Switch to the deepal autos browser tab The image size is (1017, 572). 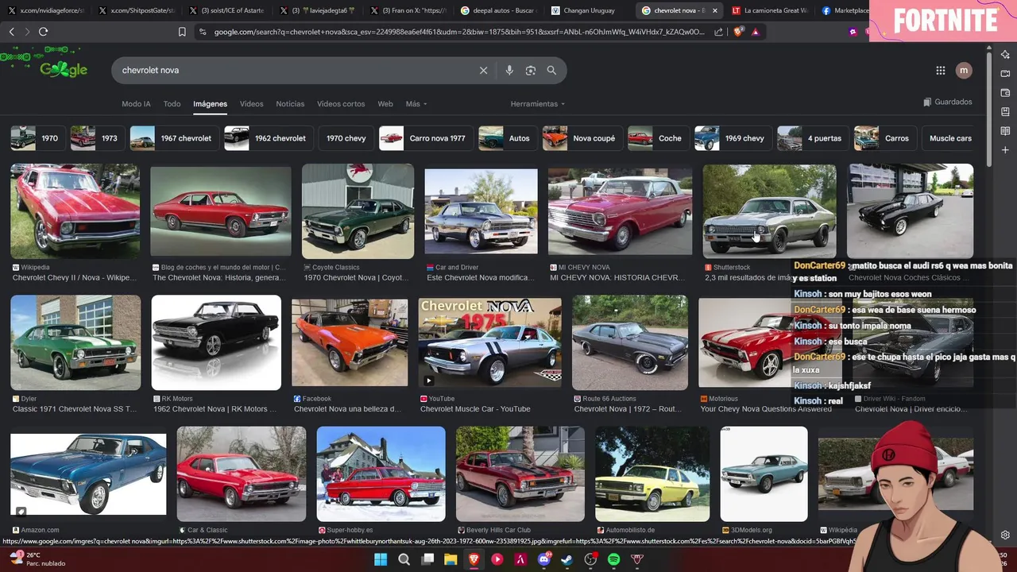499,10
